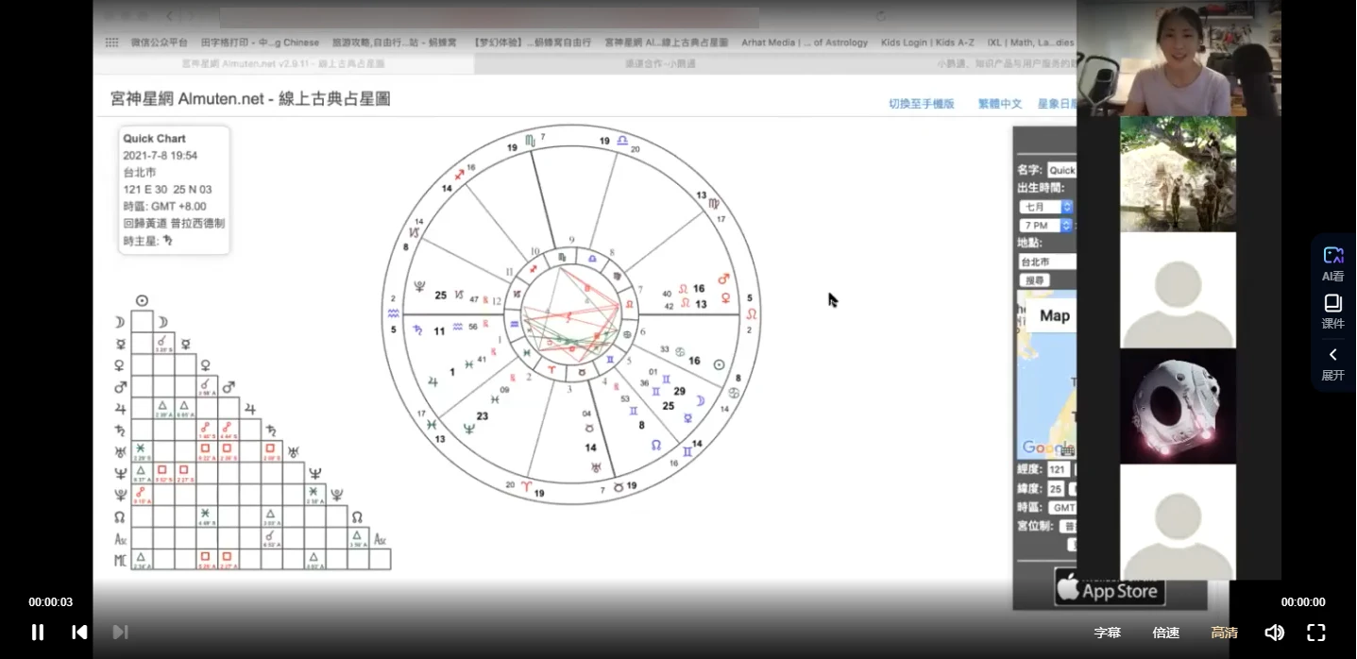The width and height of the screenshot is (1357, 659).
Task: Select 繁體中文 language link
Action: [1000, 104]
